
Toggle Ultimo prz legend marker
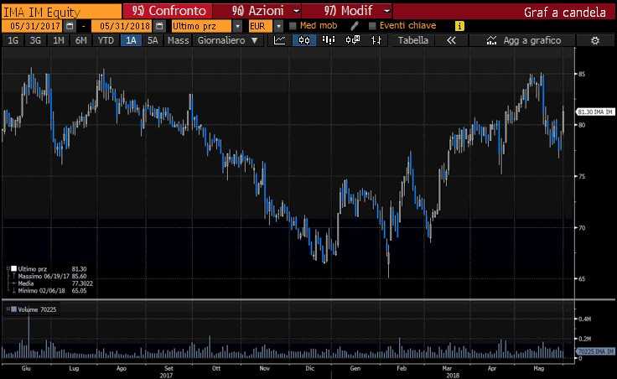[x=13, y=269]
